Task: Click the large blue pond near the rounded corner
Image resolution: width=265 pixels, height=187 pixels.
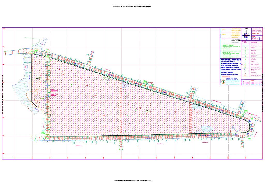Action: (207, 129)
